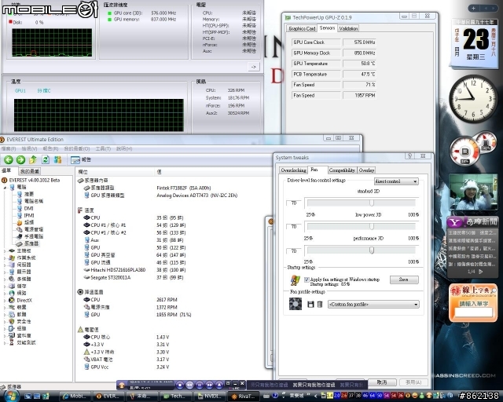Screen dimensions: 503x402
Task: Click the EVEREST up-level folder arrow icon
Action: pyautogui.click(x=33, y=159)
